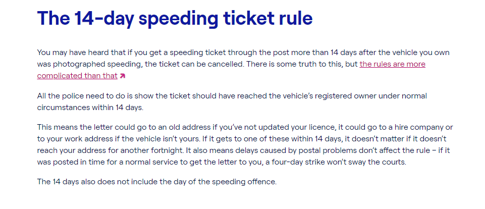Follow the "complicated than that" link
The image size is (485, 209).
77,76
